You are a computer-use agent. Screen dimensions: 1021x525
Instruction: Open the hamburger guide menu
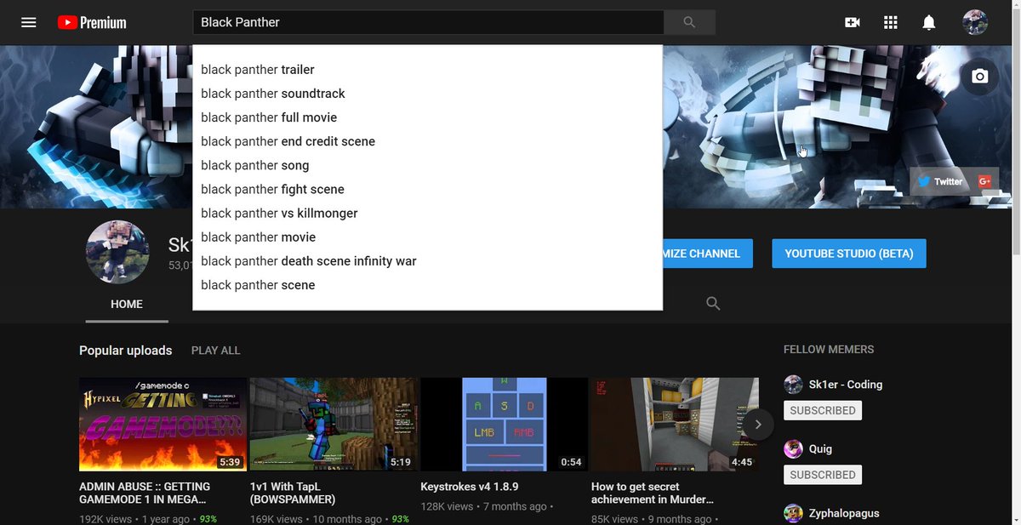click(29, 22)
